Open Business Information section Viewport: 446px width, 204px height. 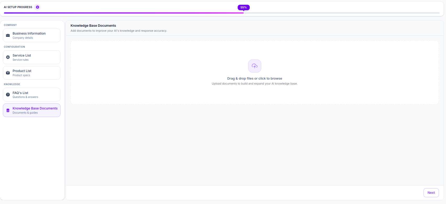[32, 35]
